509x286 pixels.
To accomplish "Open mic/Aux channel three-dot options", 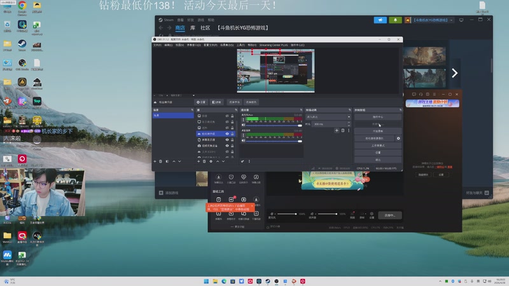I will coord(244,119).
